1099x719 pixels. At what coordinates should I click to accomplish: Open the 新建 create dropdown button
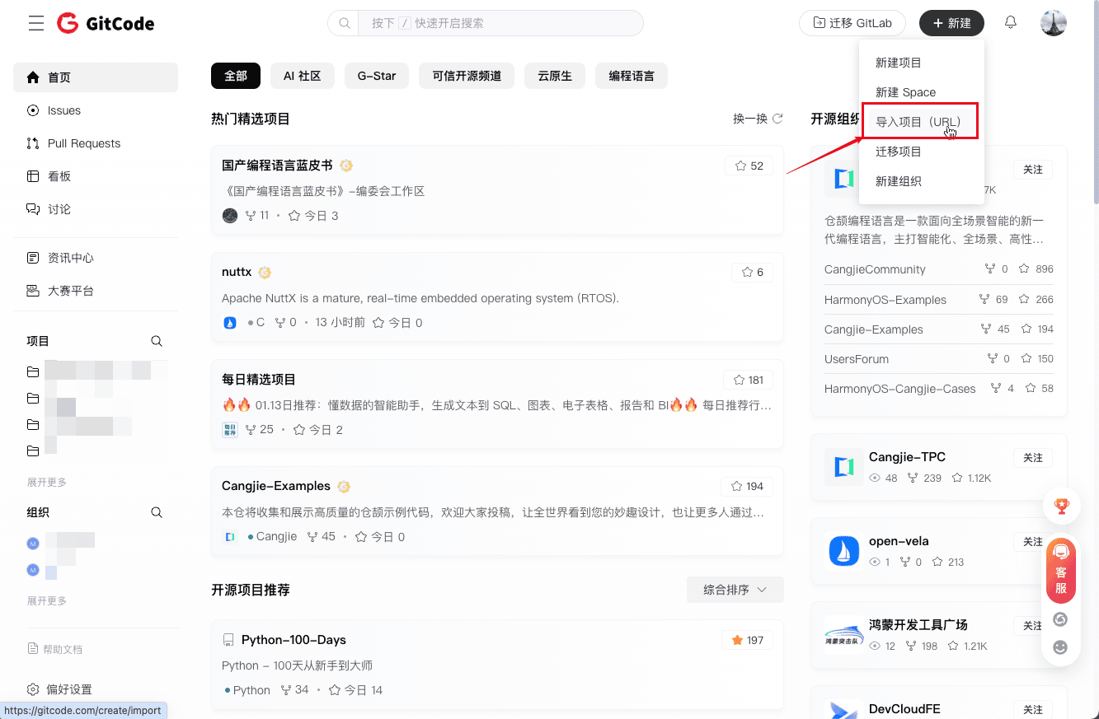pos(951,23)
